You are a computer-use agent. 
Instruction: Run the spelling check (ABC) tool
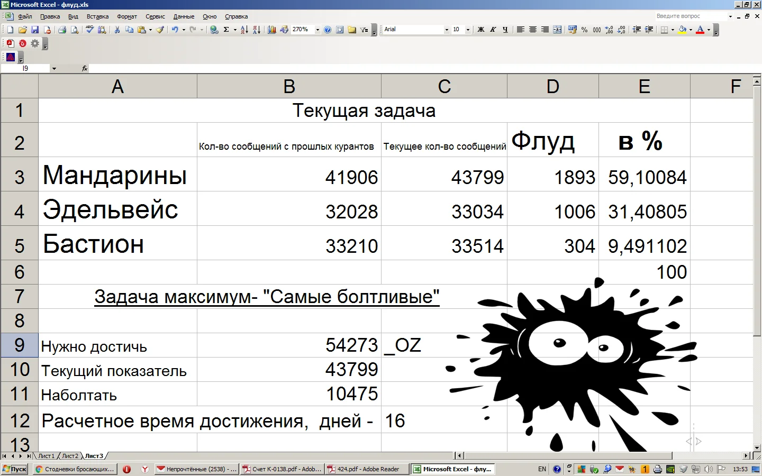(89, 30)
